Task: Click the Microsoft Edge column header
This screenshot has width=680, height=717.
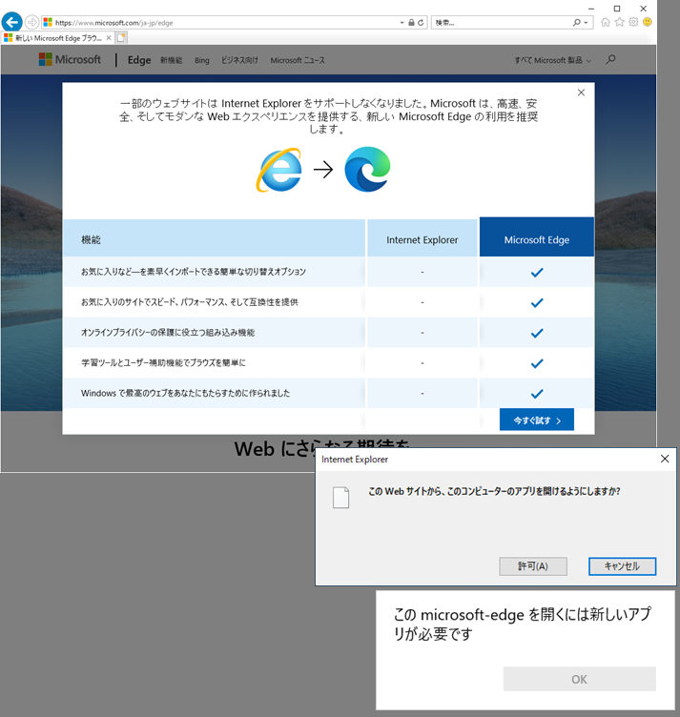Action: point(536,236)
